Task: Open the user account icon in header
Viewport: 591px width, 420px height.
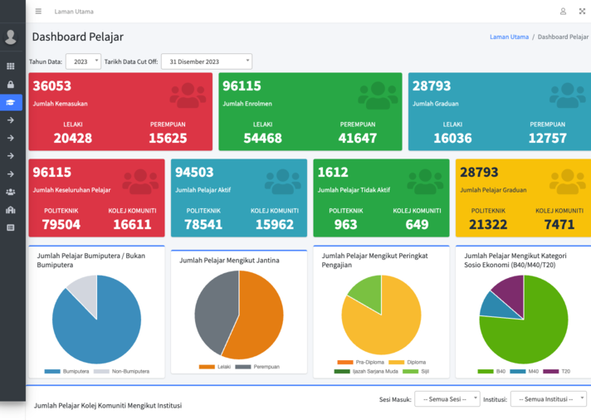Action: coord(563,12)
